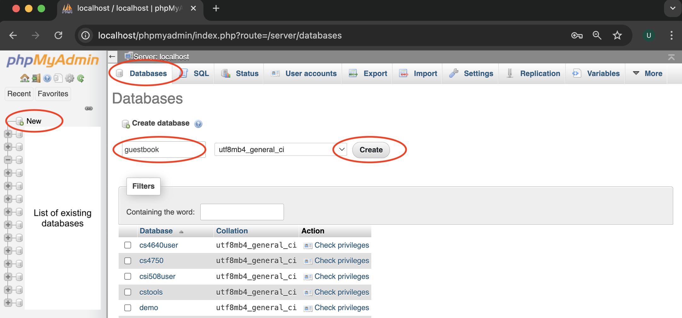682x318 pixels.
Task: Click the Containing the word filter field
Action: [x=242, y=212]
